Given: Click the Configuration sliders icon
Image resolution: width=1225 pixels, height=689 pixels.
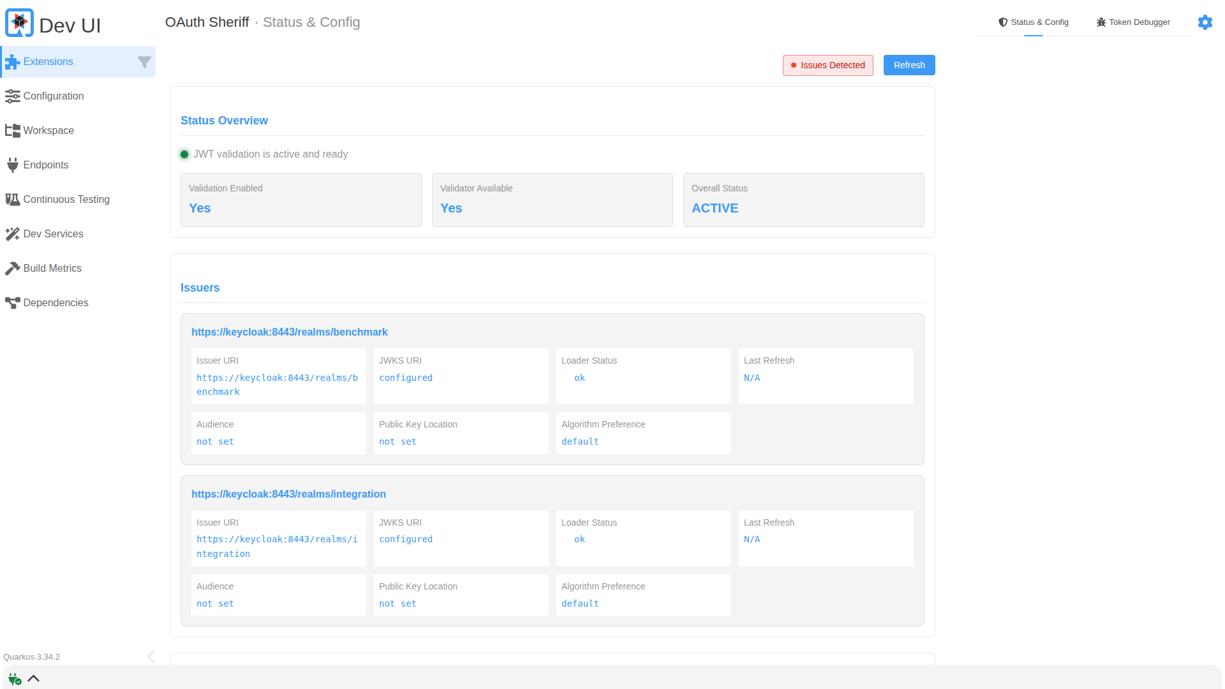Looking at the screenshot, I should (x=12, y=96).
